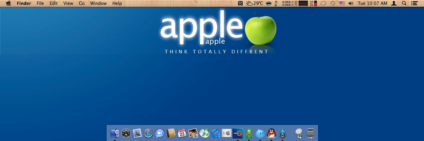424x141 pixels.
Task: Open the NEXT G app in Dock
Action: pos(238,133)
